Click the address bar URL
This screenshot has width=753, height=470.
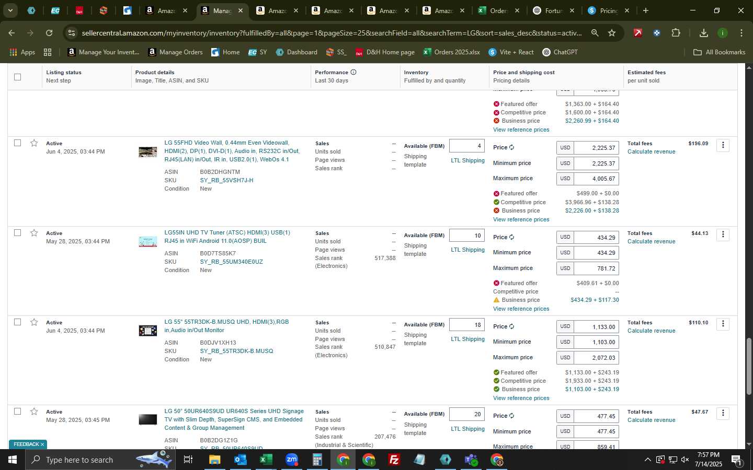coord(332,33)
